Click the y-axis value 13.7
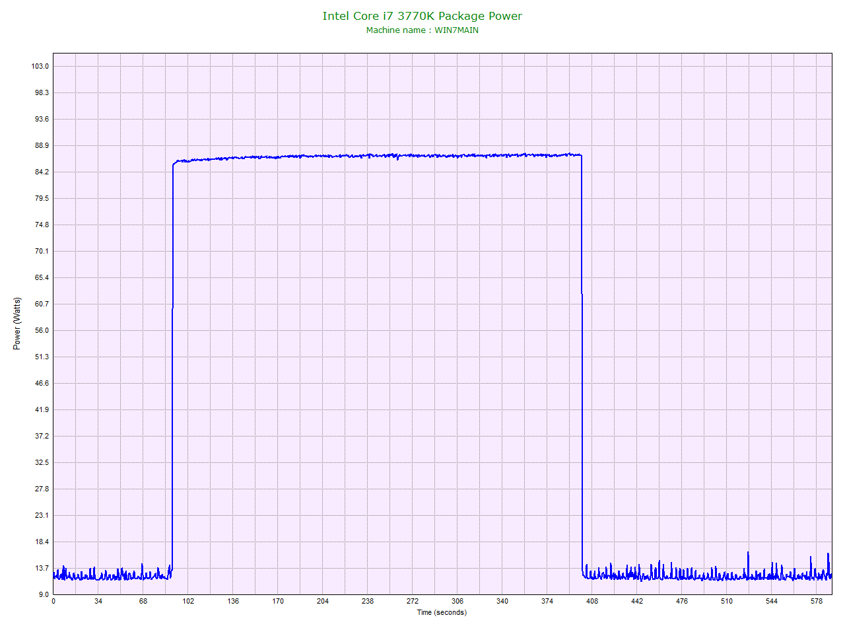845x634 pixels. 42,568
